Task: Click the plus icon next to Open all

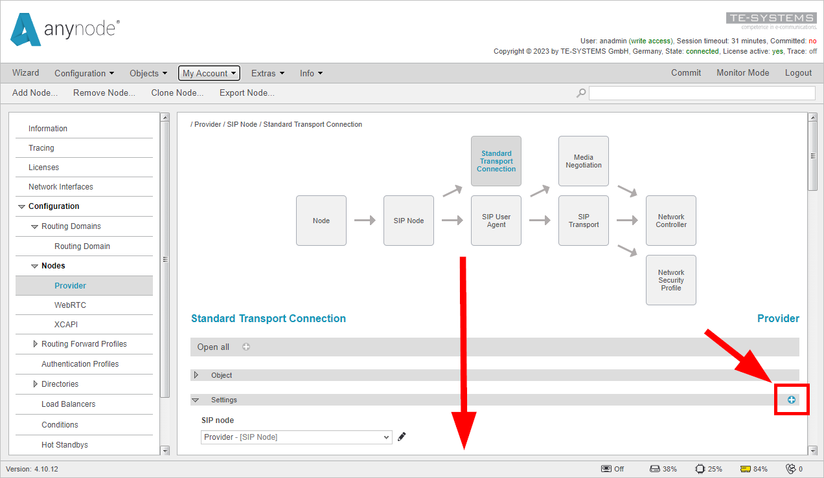Action: coord(246,347)
